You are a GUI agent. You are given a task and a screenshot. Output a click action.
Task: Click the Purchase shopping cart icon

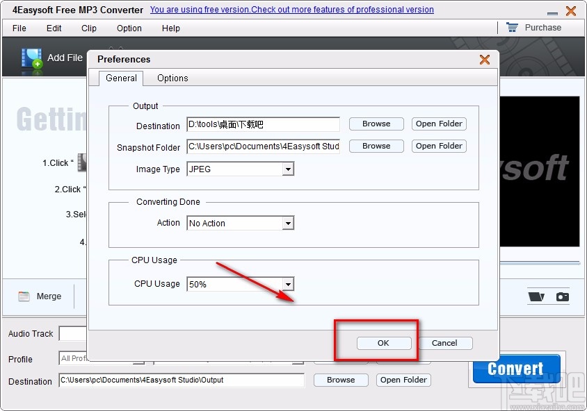click(x=512, y=27)
